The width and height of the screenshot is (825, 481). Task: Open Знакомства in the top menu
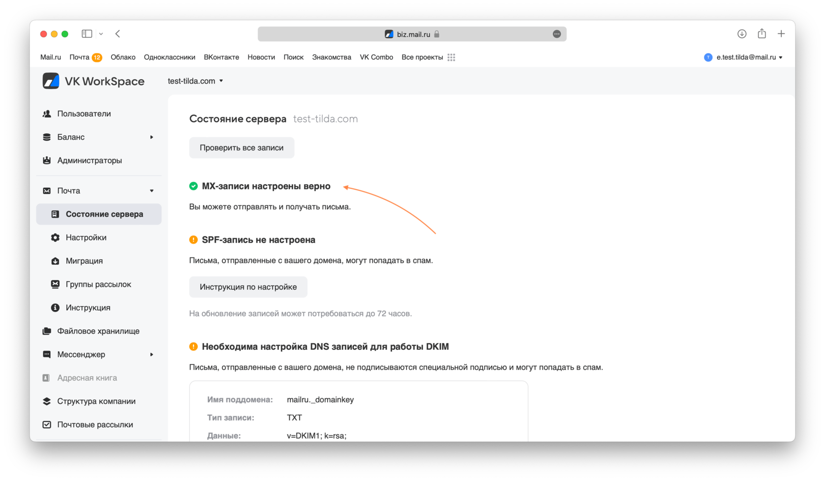click(331, 57)
